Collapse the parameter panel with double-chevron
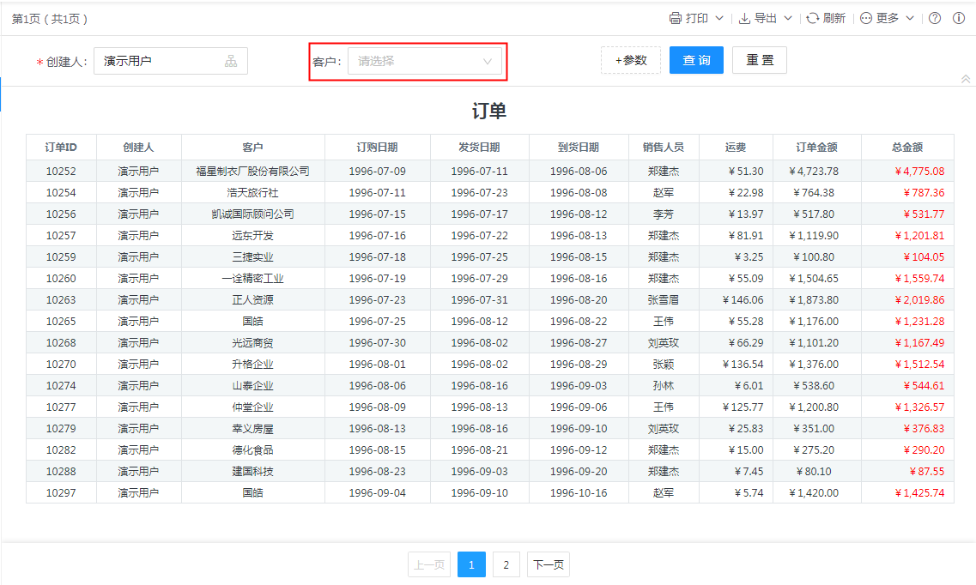Screen dimensions: 976x585 966,79
